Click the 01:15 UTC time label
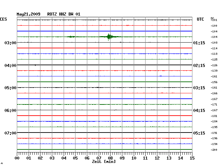 [199, 43]
